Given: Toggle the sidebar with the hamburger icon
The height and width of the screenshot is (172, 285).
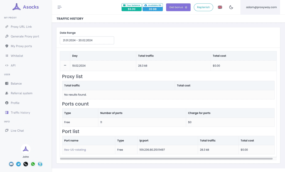Looking at the screenshot, I should coord(59,7).
